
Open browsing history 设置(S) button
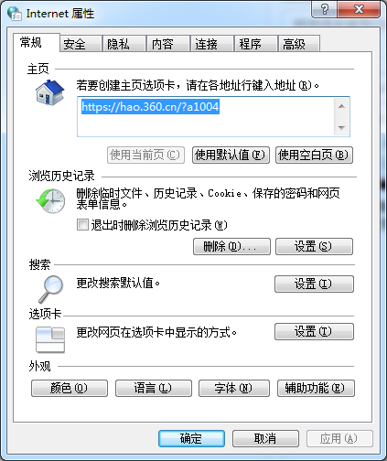coord(314,246)
